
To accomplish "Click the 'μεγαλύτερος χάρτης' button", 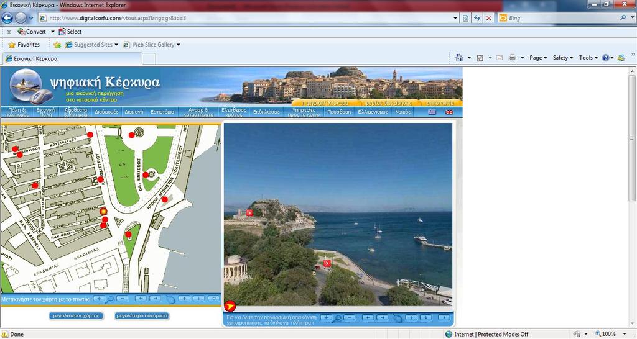I will click(76, 315).
